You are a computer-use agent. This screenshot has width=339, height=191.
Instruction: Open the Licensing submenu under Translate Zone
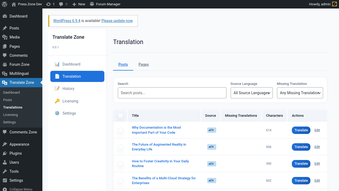(10, 115)
